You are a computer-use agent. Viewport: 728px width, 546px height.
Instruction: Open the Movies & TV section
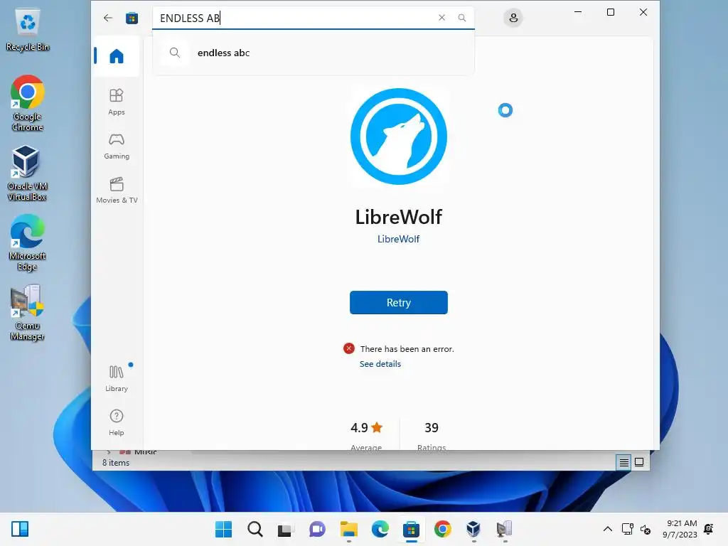point(117,190)
